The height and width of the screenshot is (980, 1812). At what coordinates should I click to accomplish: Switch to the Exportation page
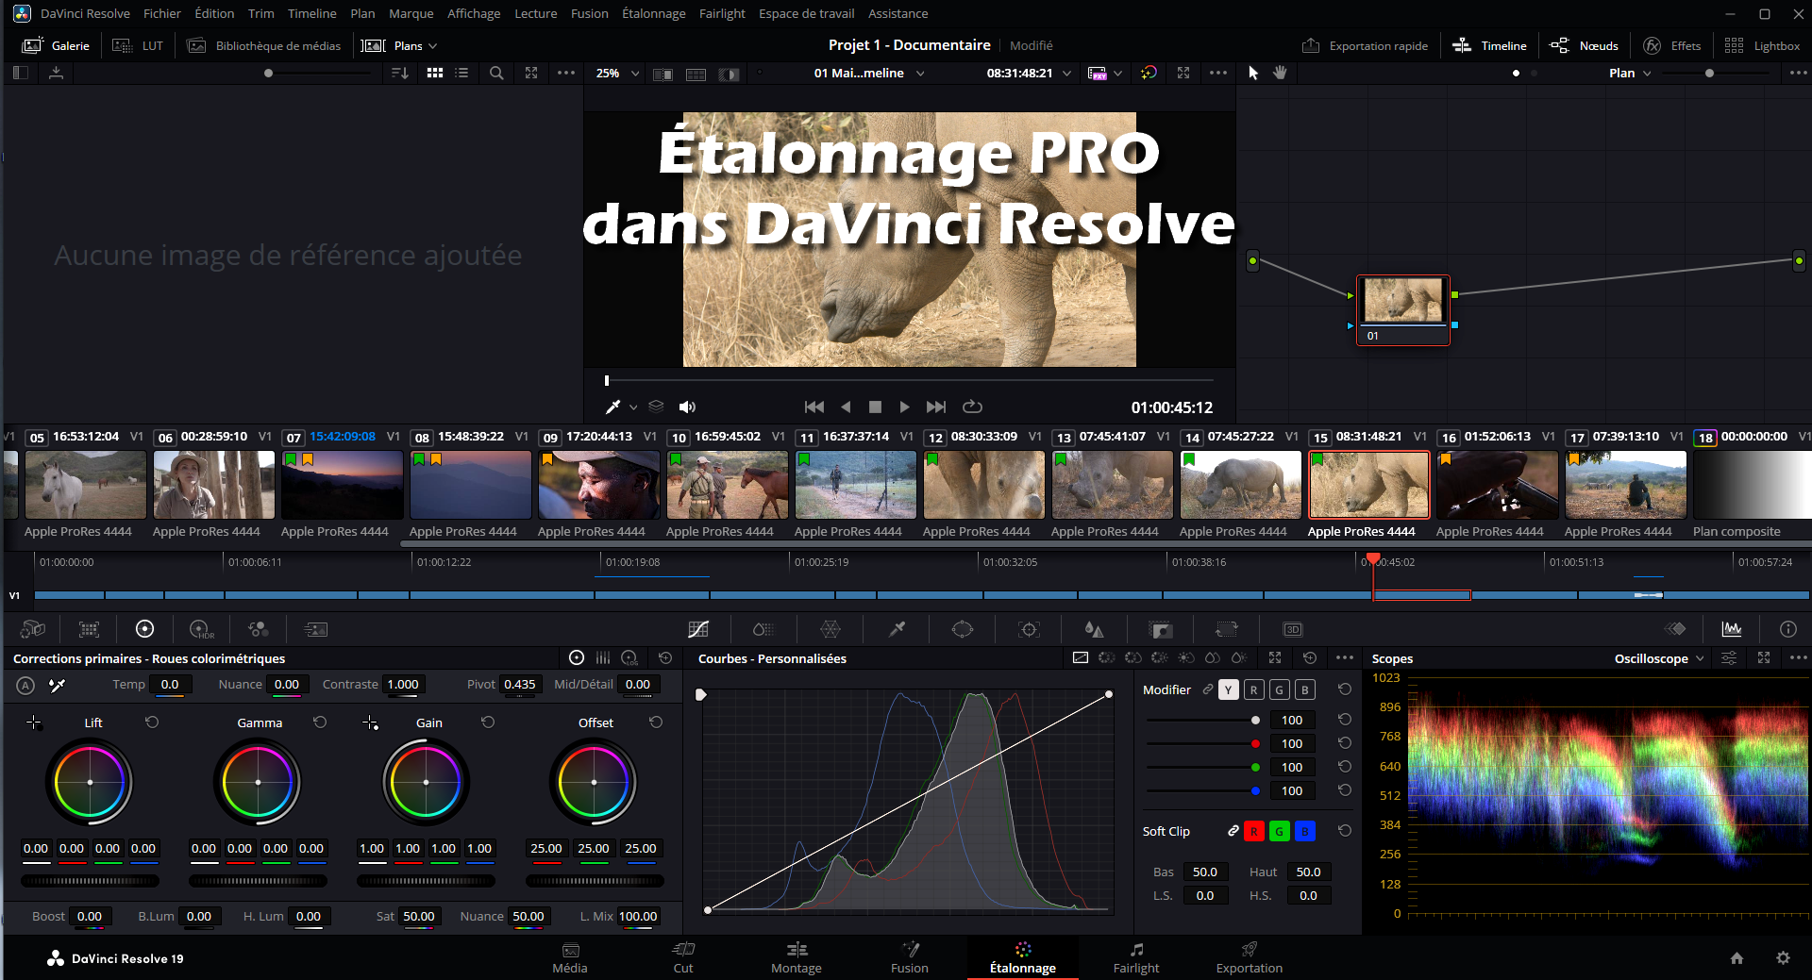(x=1250, y=957)
